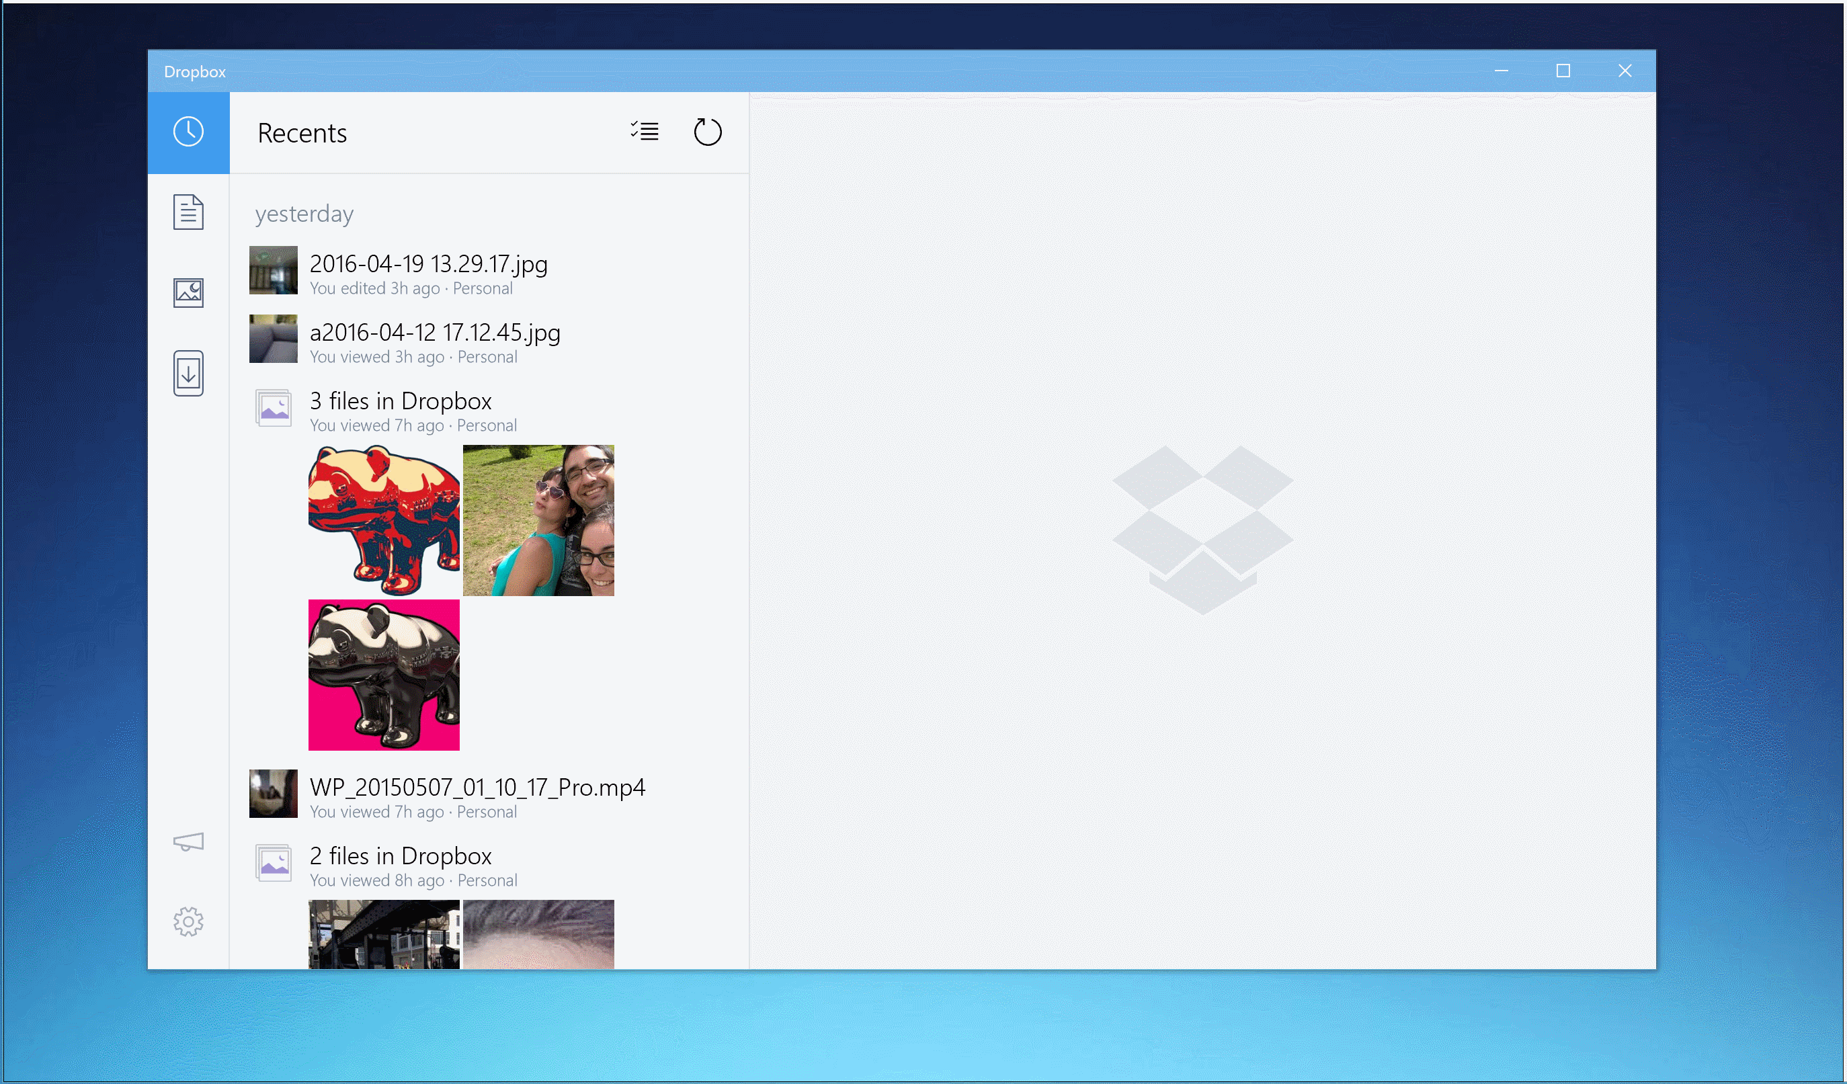Screen dimensions: 1847x1084
Task: Open the 3 files in Dropbox group
Action: click(x=400, y=400)
